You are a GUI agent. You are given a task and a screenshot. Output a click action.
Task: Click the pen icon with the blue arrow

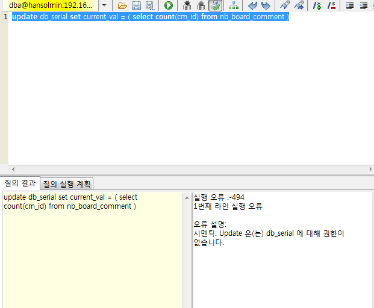pyautogui.click(x=298, y=5)
